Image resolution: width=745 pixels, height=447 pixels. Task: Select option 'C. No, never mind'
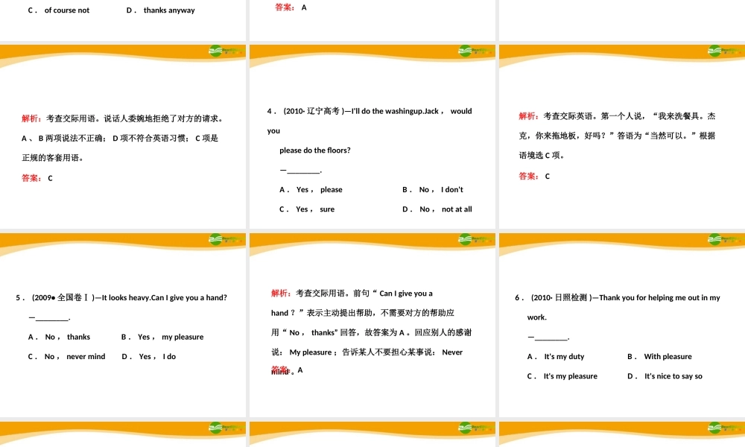click(66, 356)
